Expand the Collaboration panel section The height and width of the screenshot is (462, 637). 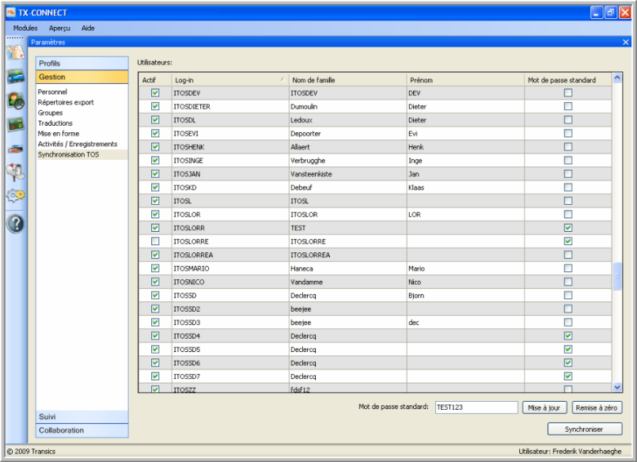coord(82,430)
